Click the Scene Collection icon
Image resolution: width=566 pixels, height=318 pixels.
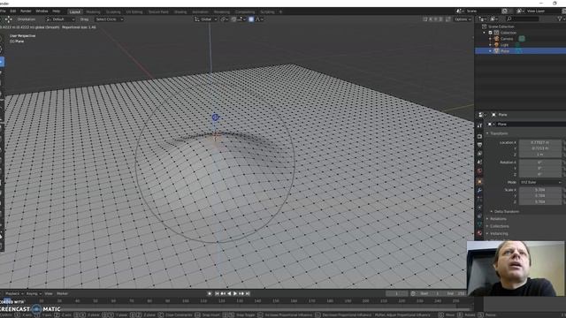[x=484, y=26]
